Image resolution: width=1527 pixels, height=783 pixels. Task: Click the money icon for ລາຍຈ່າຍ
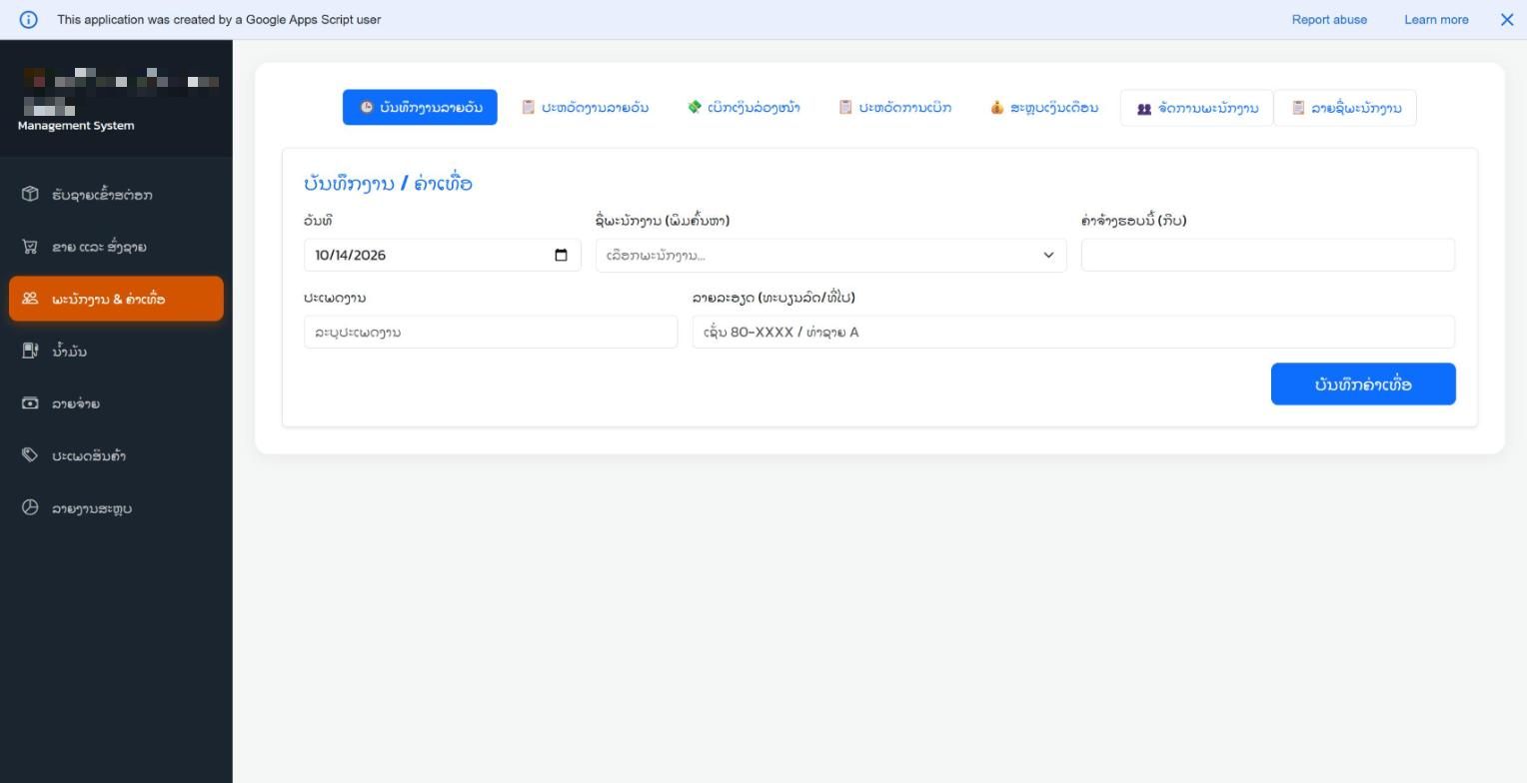(x=30, y=403)
